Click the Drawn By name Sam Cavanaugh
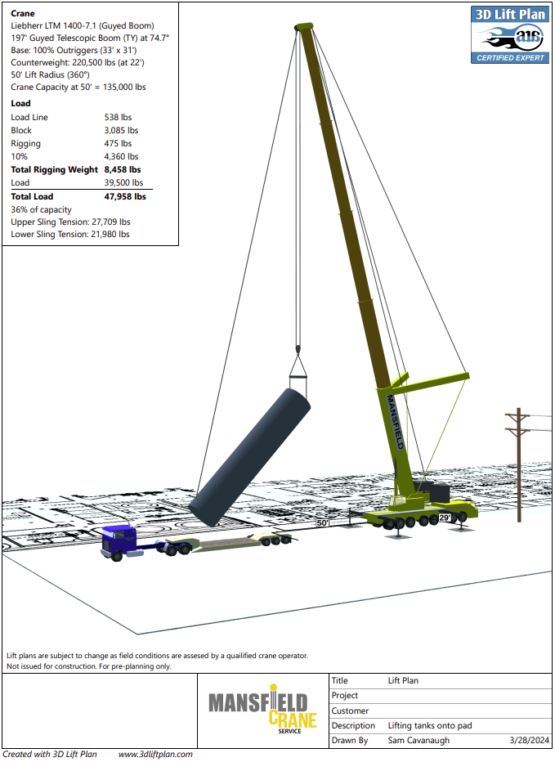555x762 pixels. [x=417, y=741]
